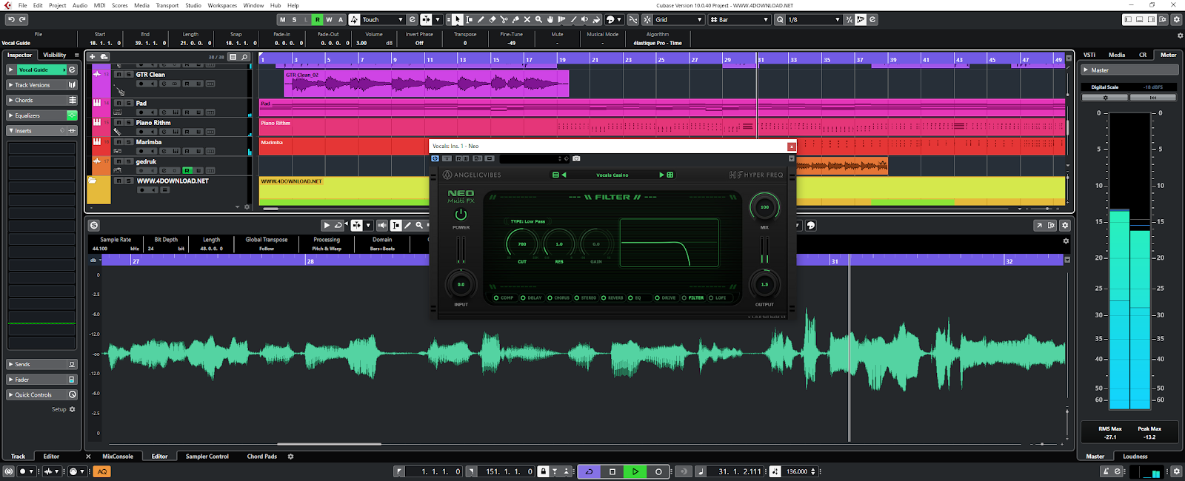Select the Zoom magnifier tool in the toolbar
The height and width of the screenshot is (481, 1185).
click(x=538, y=20)
